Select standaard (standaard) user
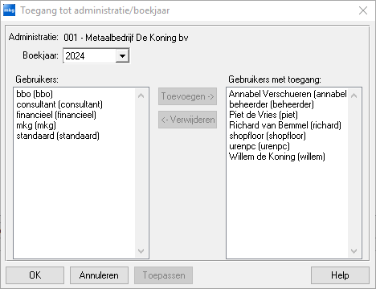Viewport: 376px width, 289px height. click(58, 136)
